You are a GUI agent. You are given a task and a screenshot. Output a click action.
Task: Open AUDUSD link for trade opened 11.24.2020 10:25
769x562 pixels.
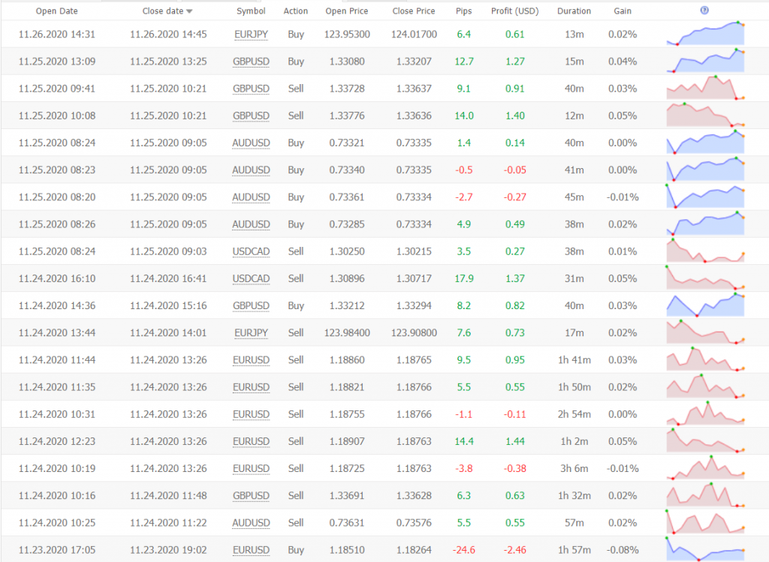coord(251,522)
